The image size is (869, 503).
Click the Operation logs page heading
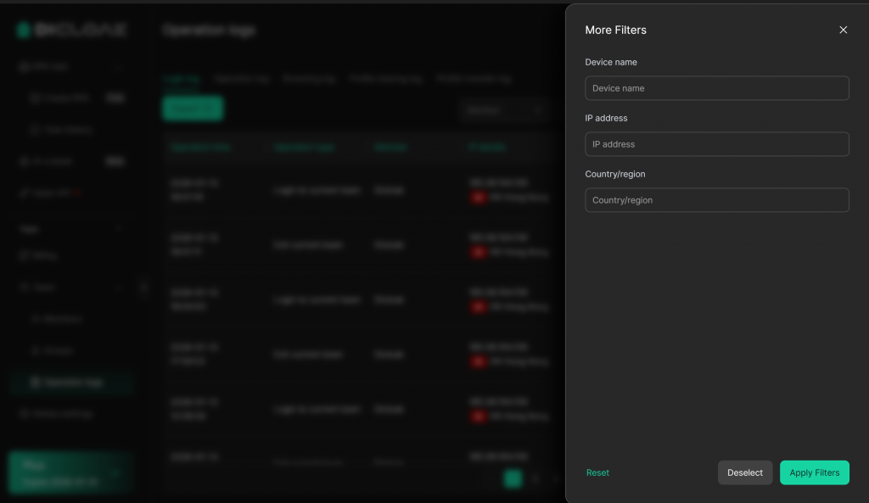[x=209, y=30]
